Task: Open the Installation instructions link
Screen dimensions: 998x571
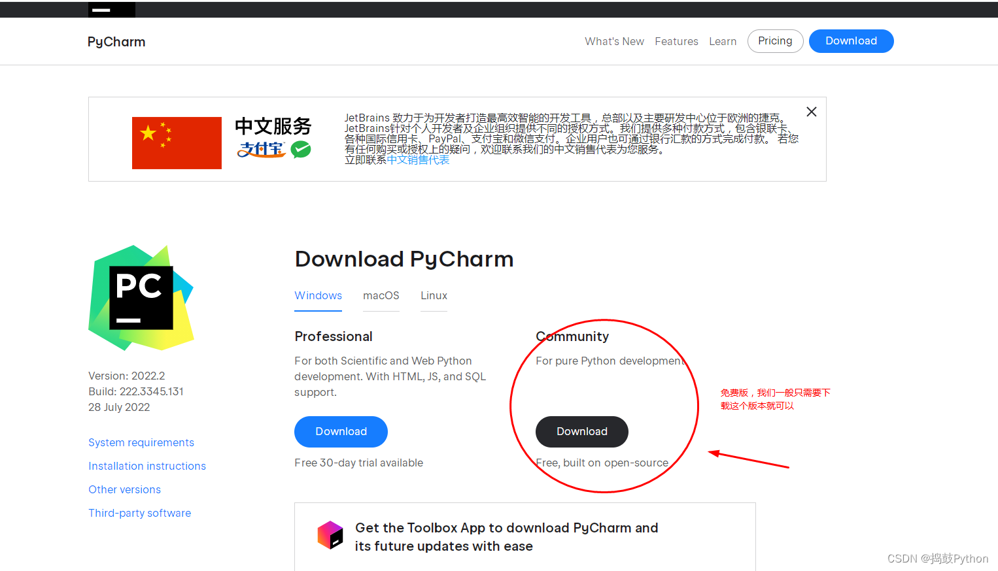Action: click(x=147, y=466)
